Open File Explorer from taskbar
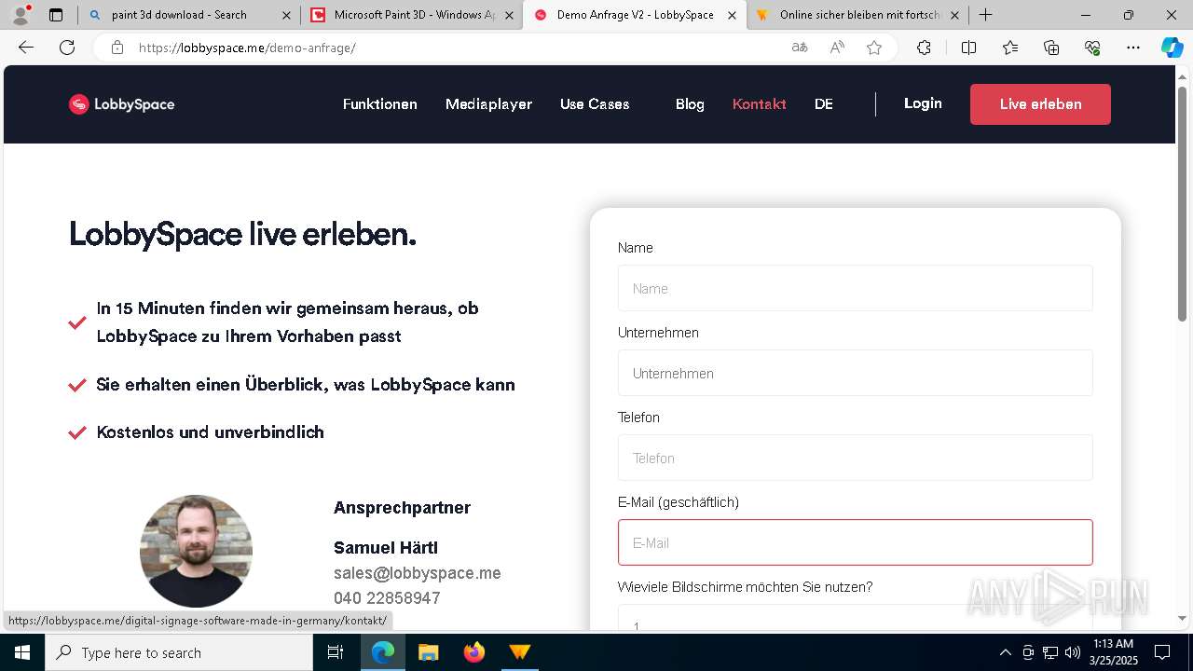 428,652
